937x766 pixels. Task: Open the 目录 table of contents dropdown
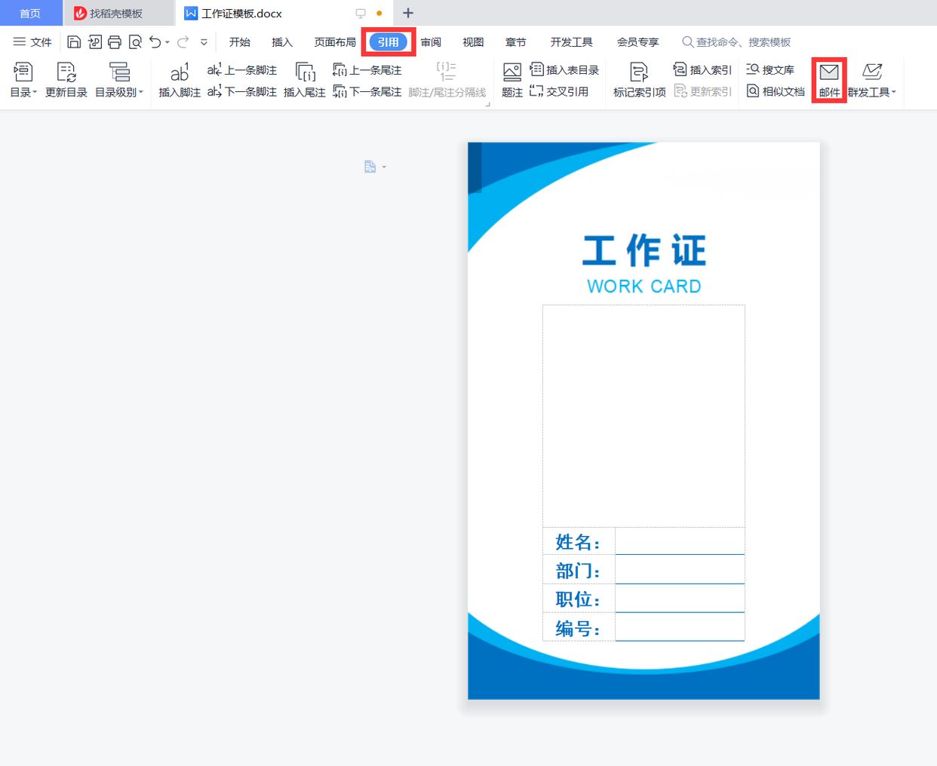pyautogui.click(x=23, y=81)
